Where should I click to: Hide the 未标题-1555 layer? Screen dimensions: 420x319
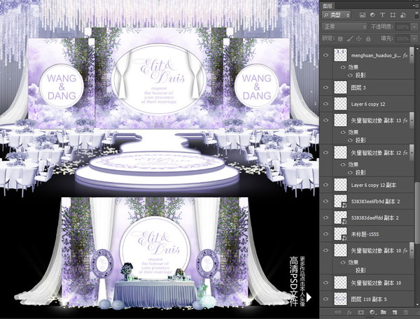click(x=326, y=234)
